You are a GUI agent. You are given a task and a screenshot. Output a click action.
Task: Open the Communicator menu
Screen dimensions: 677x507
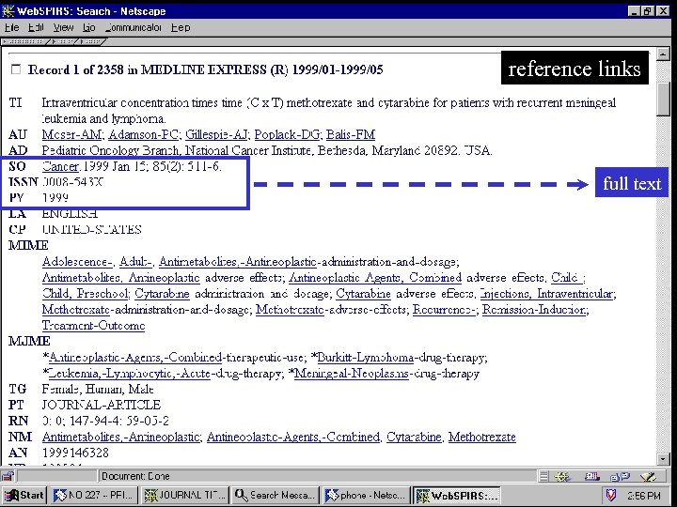(x=134, y=27)
